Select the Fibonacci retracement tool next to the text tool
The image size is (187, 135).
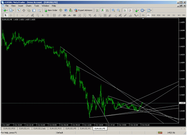38,15
